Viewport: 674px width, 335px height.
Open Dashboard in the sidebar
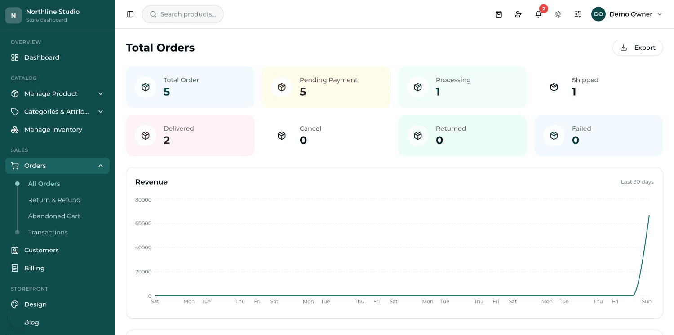click(x=58, y=57)
